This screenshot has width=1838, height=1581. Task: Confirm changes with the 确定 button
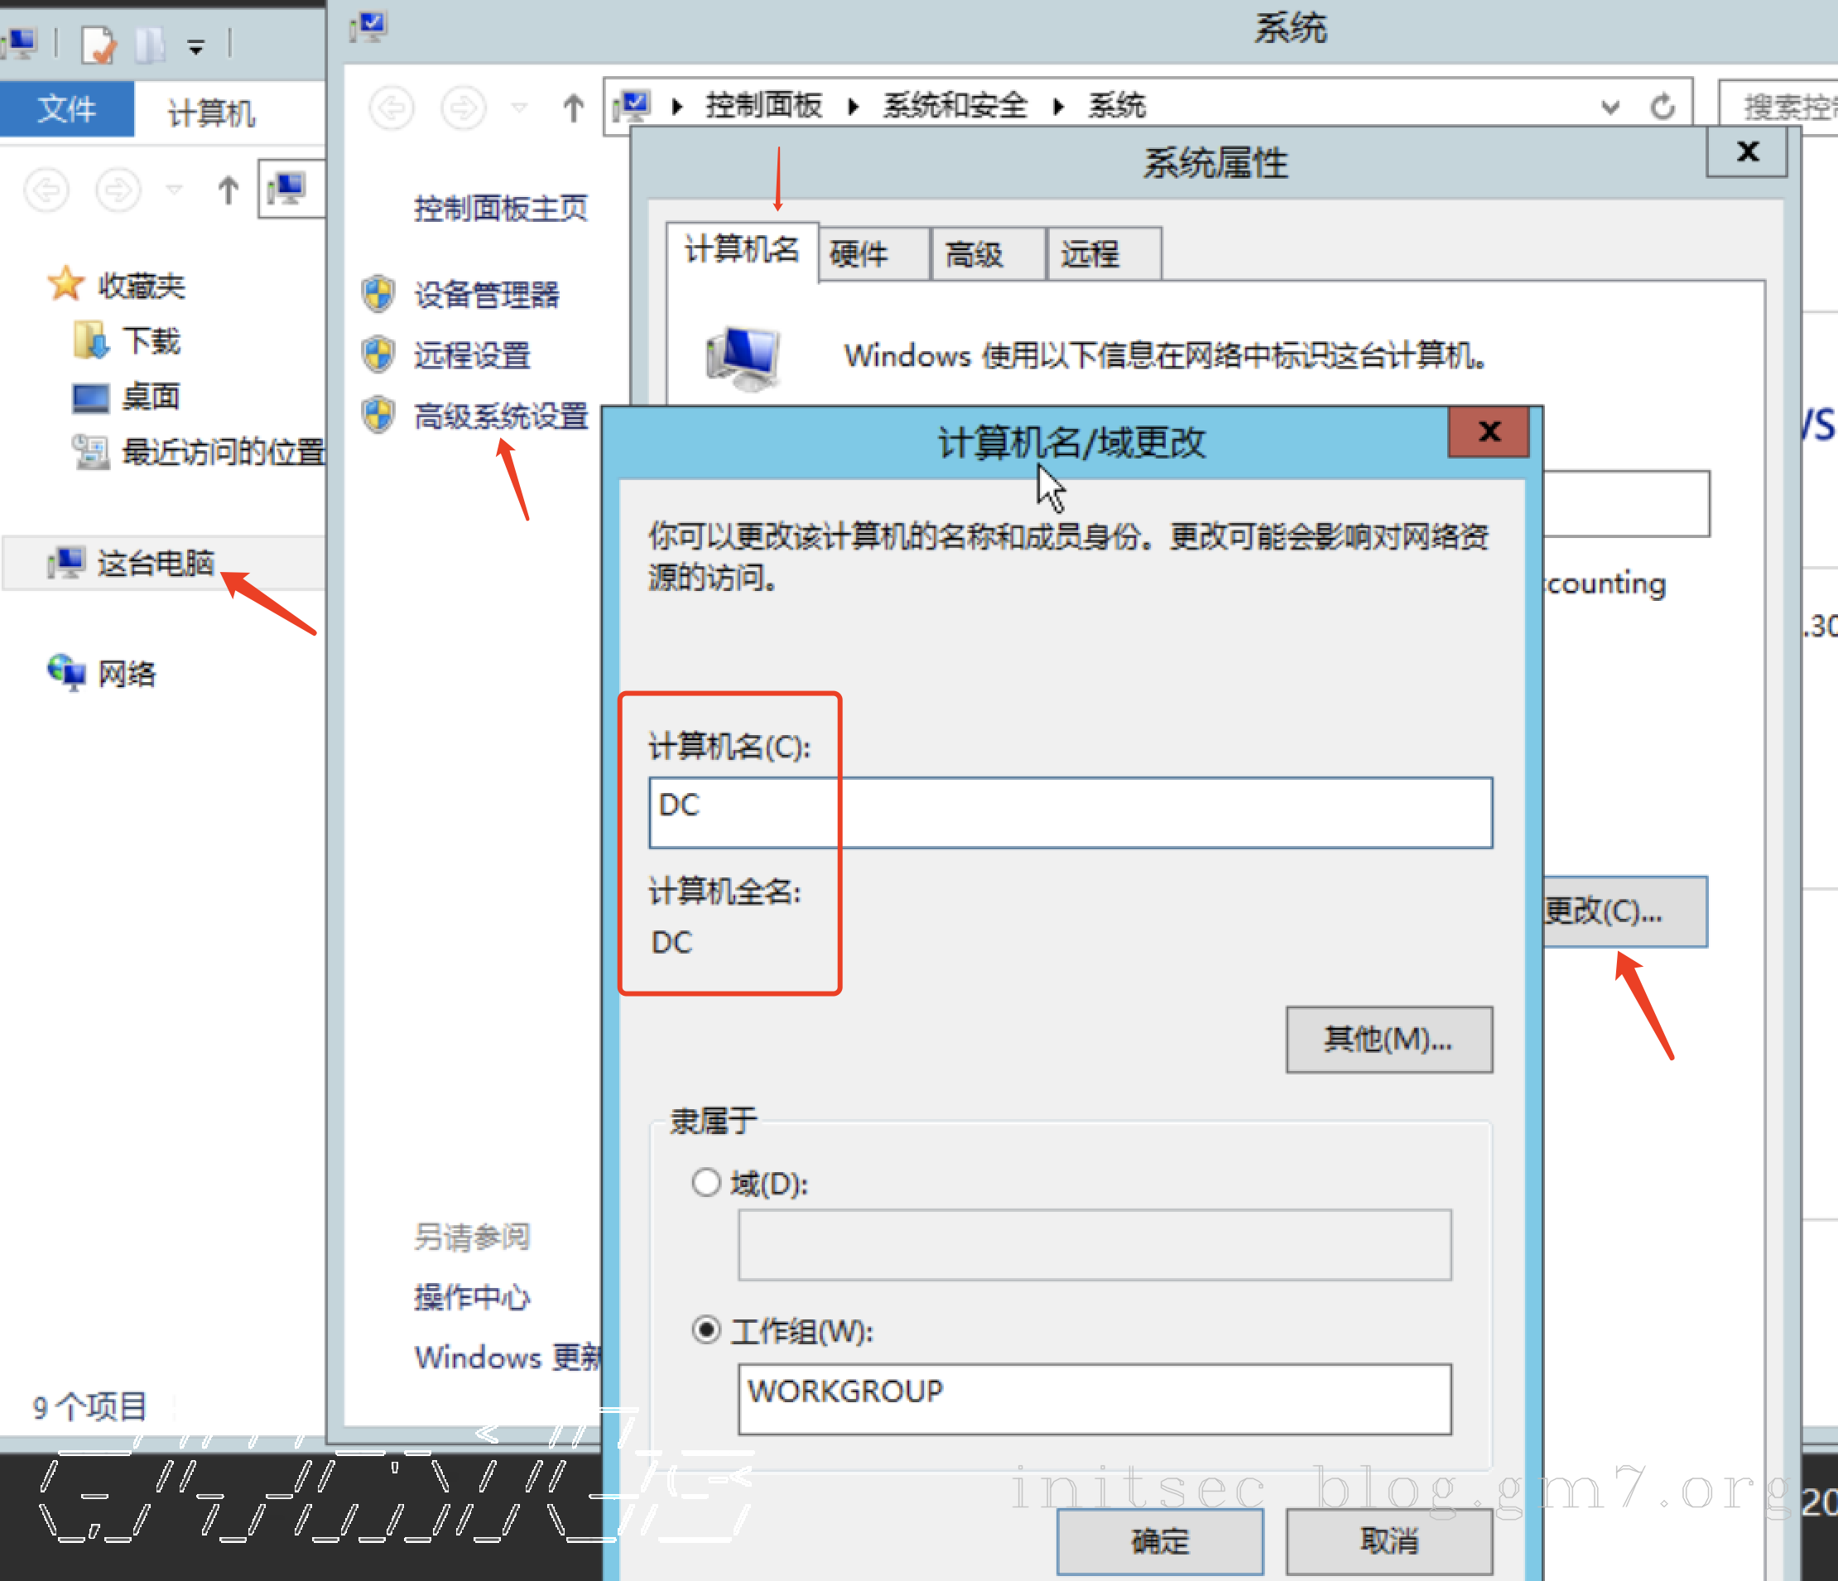point(1159,1540)
